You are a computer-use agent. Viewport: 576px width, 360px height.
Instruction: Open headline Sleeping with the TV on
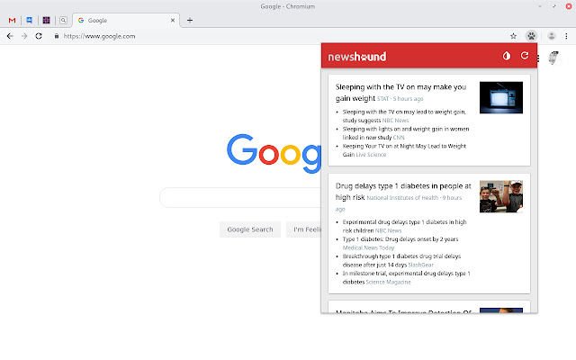click(400, 92)
